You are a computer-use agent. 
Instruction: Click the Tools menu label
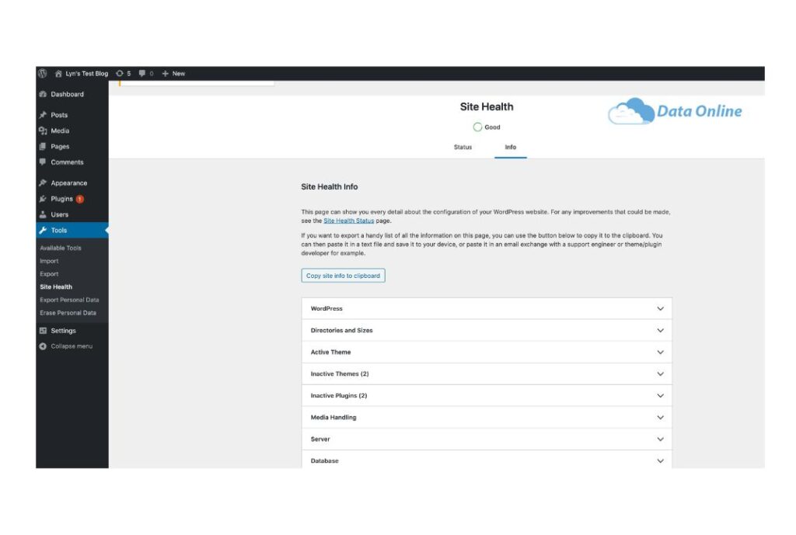tap(59, 230)
